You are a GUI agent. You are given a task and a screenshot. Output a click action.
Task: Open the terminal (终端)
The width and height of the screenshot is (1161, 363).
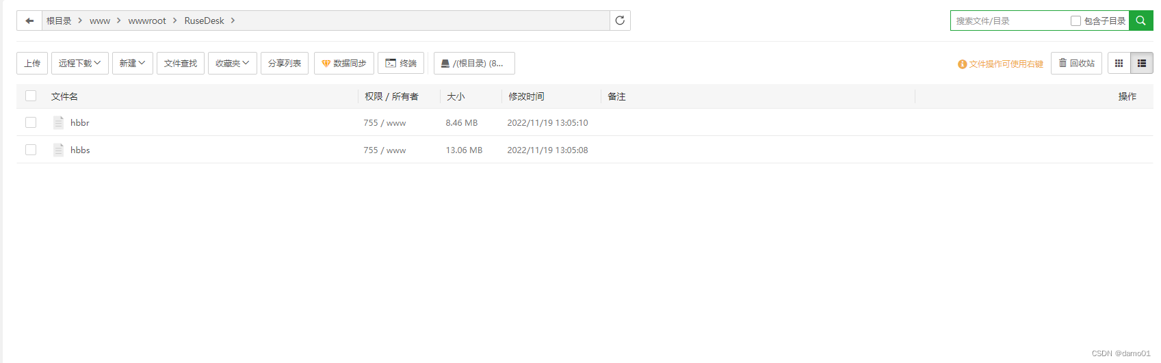point(401,63)
